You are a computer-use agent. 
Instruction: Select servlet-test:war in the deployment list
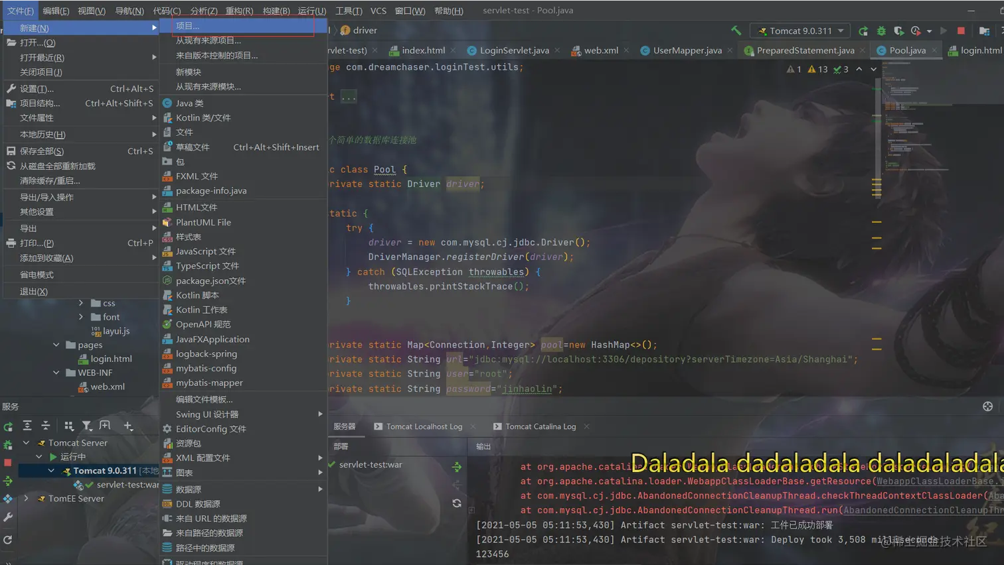[371, 464]
